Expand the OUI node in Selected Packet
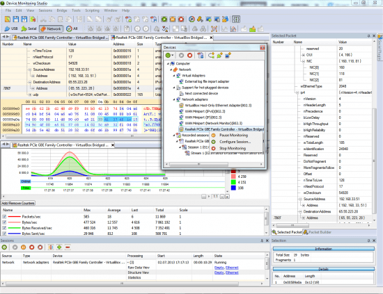The width and height of the screenshot is (383, 294). coord(304,55)
